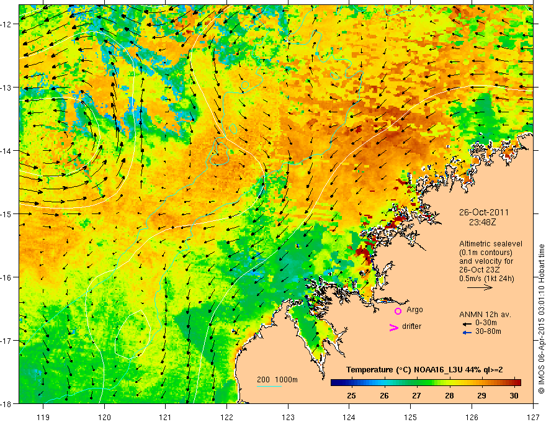
Task: Click longitude axis label 119
Action: 43,417
